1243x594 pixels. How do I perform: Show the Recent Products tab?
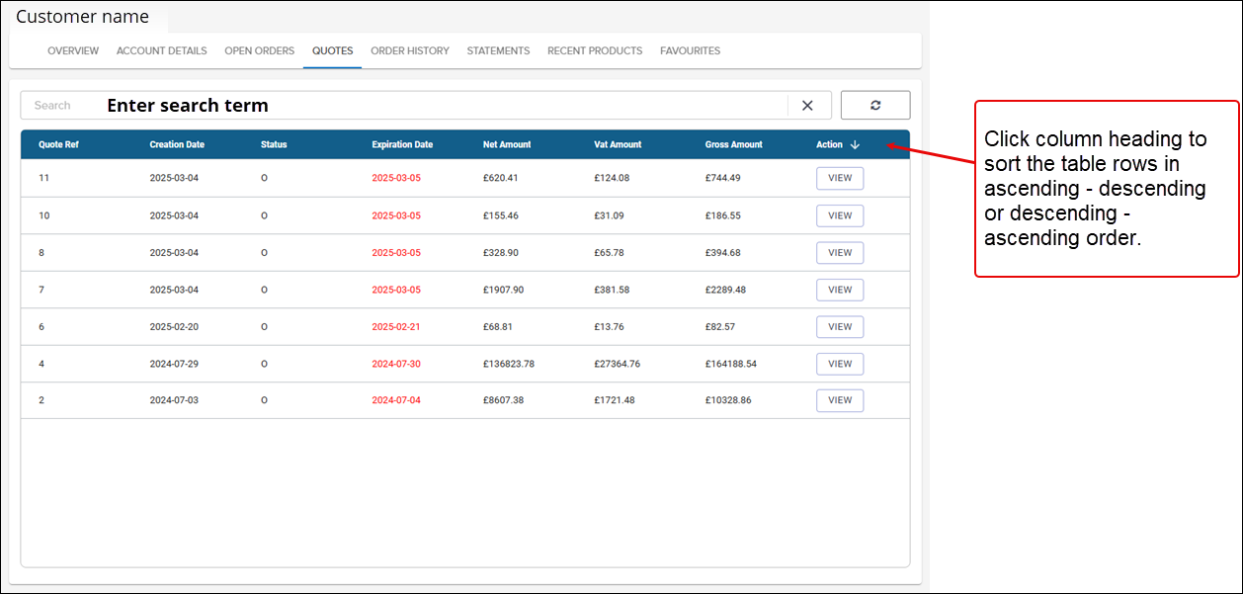(595, 51)
